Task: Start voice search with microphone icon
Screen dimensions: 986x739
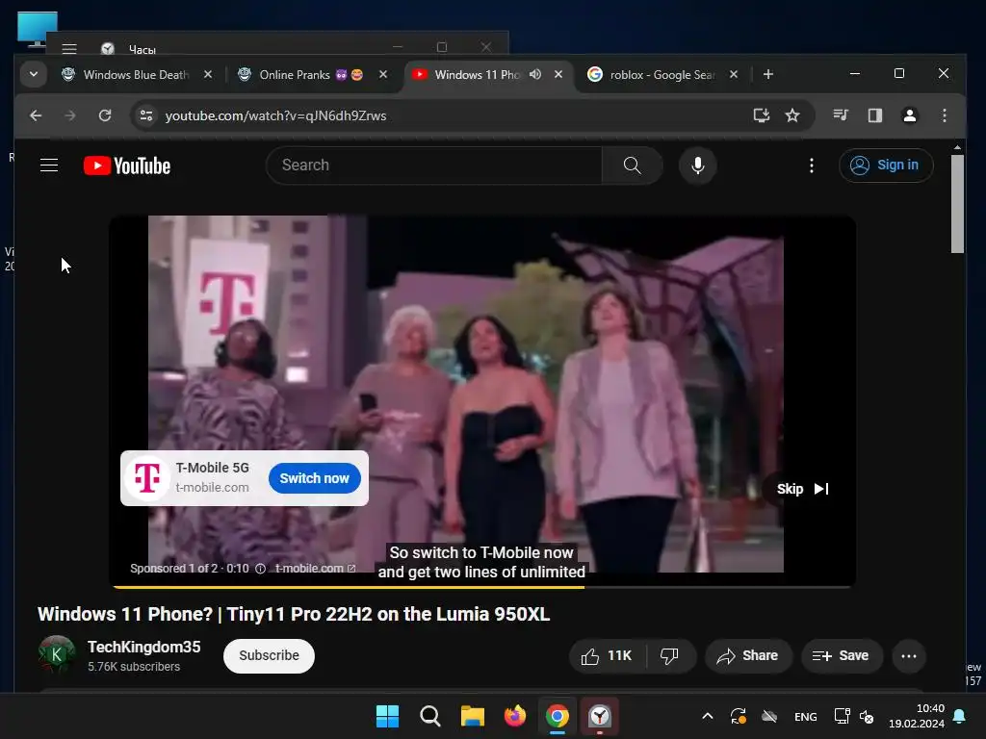Action: point(697,166)
